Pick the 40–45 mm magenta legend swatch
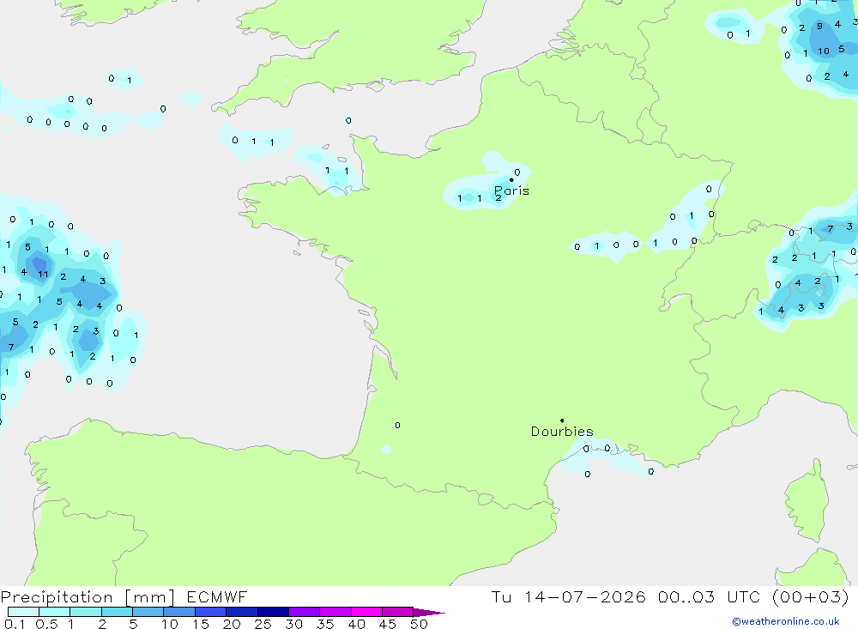 pos(366,612)
